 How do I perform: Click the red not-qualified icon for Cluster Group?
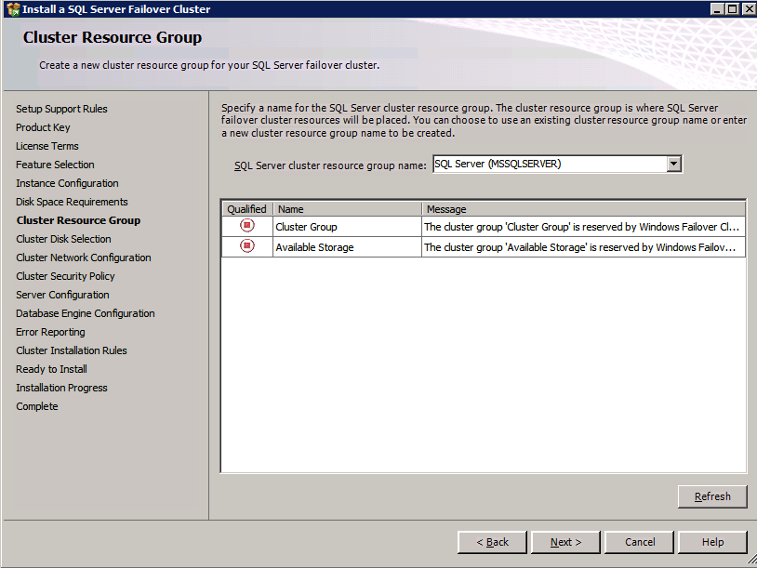coord(247,225)
